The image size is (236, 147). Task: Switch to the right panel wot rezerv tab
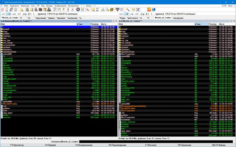(132, 18)
